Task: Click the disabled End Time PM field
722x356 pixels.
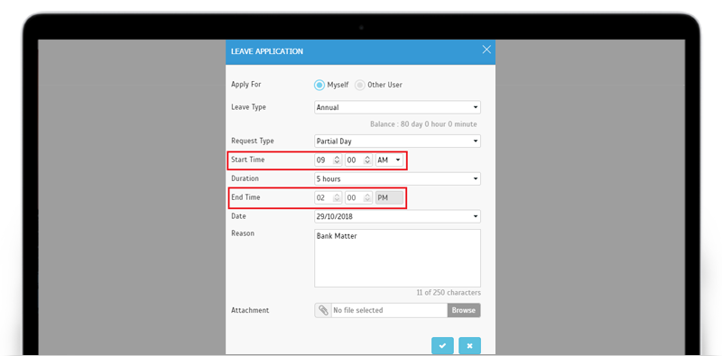Action: [390, 197]
